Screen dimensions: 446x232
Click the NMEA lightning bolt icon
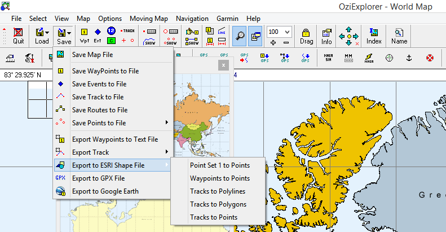(369, 58)
